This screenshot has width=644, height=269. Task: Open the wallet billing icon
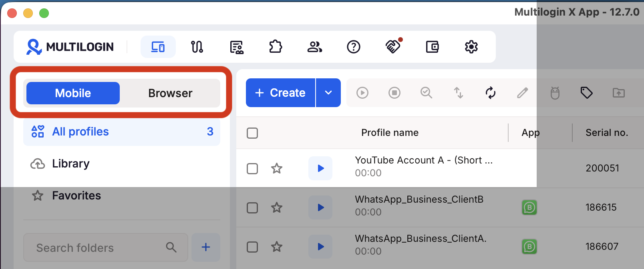pos(432,47)
